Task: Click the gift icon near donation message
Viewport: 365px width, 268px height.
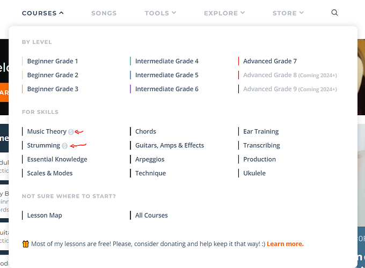Action: [x=25, y=244]
